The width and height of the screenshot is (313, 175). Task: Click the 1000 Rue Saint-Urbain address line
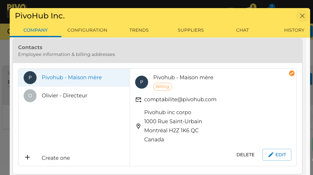pos(173,121)
